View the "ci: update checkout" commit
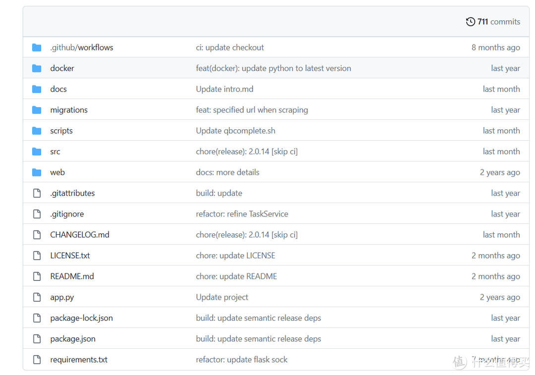This screenshot has height=375, width=535. 230,48
